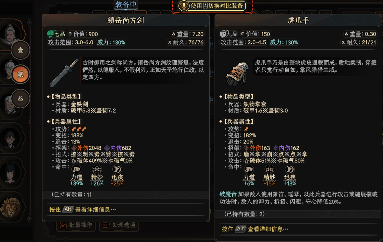This screenshot has width=383, height=242.
Task: Click the 装备中 equipped label
Action: point(126,5)
